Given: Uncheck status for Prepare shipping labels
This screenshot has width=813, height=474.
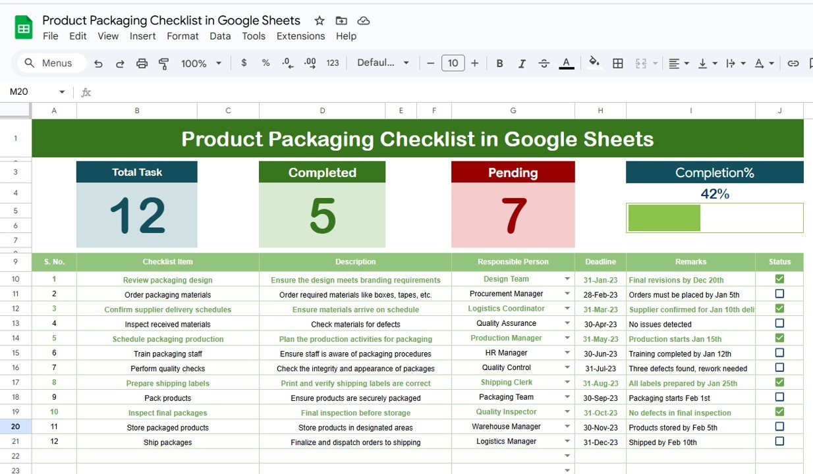Looking at the screenshot, I should click(x=779, y=382).
